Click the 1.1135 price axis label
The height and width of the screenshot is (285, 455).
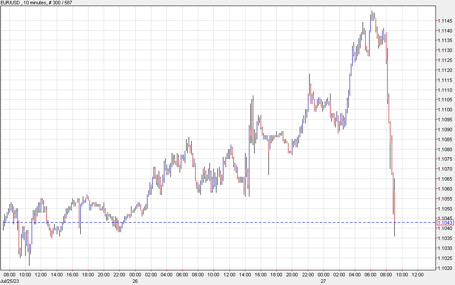pyautogui.click(x=445, y=40)
